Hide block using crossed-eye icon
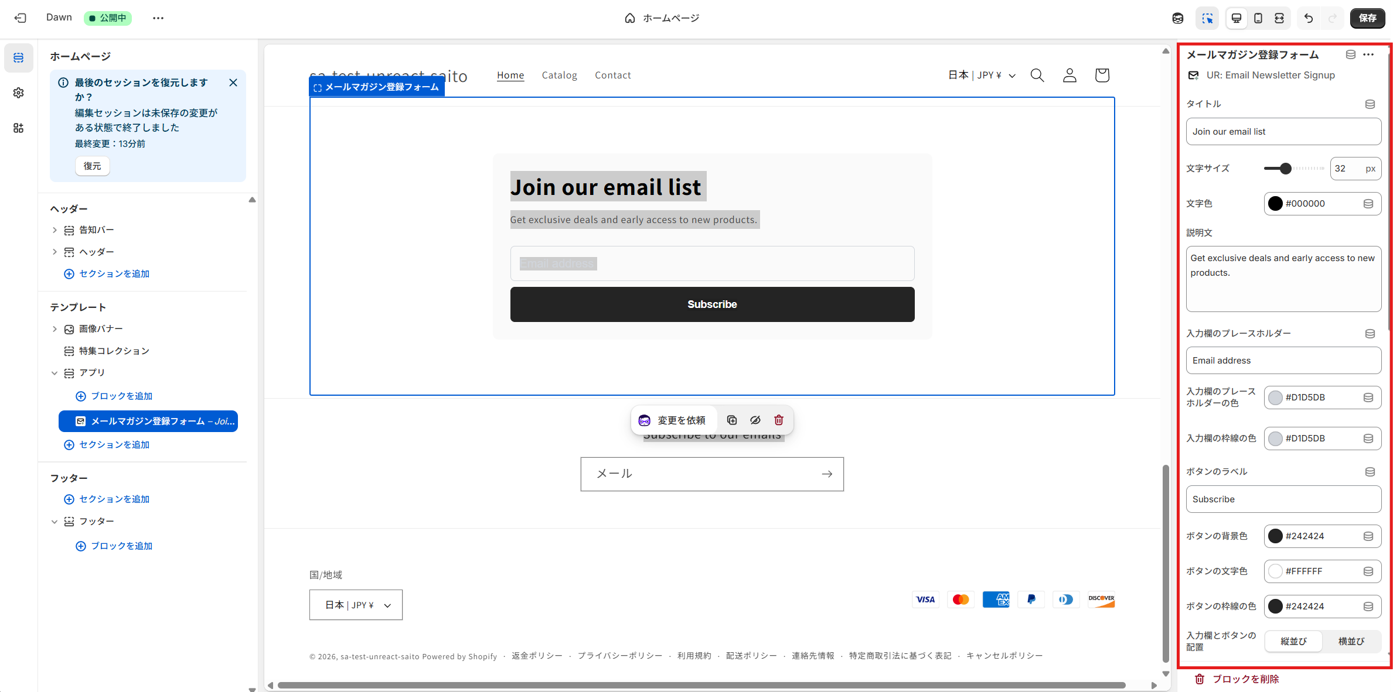 point(755,420)
